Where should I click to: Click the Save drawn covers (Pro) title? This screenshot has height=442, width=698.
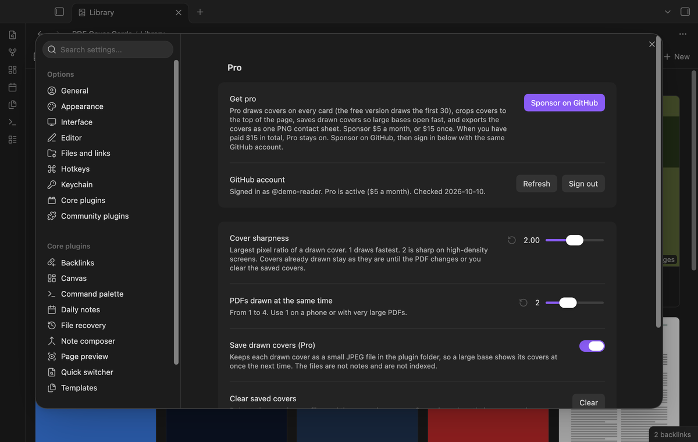click(272, 345)
